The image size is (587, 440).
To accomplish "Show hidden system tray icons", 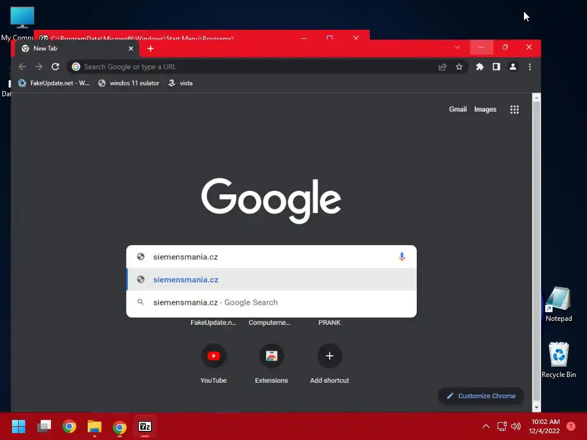I will (486, 426).
